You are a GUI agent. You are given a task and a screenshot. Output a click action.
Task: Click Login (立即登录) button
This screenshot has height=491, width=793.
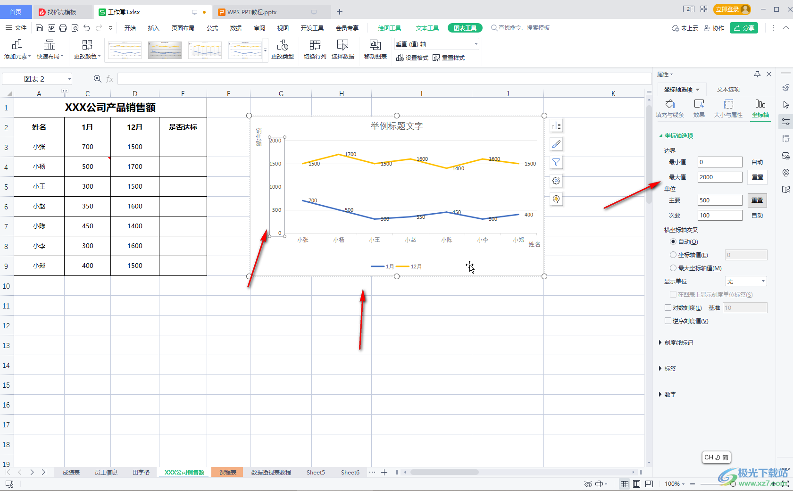[732, 9]
